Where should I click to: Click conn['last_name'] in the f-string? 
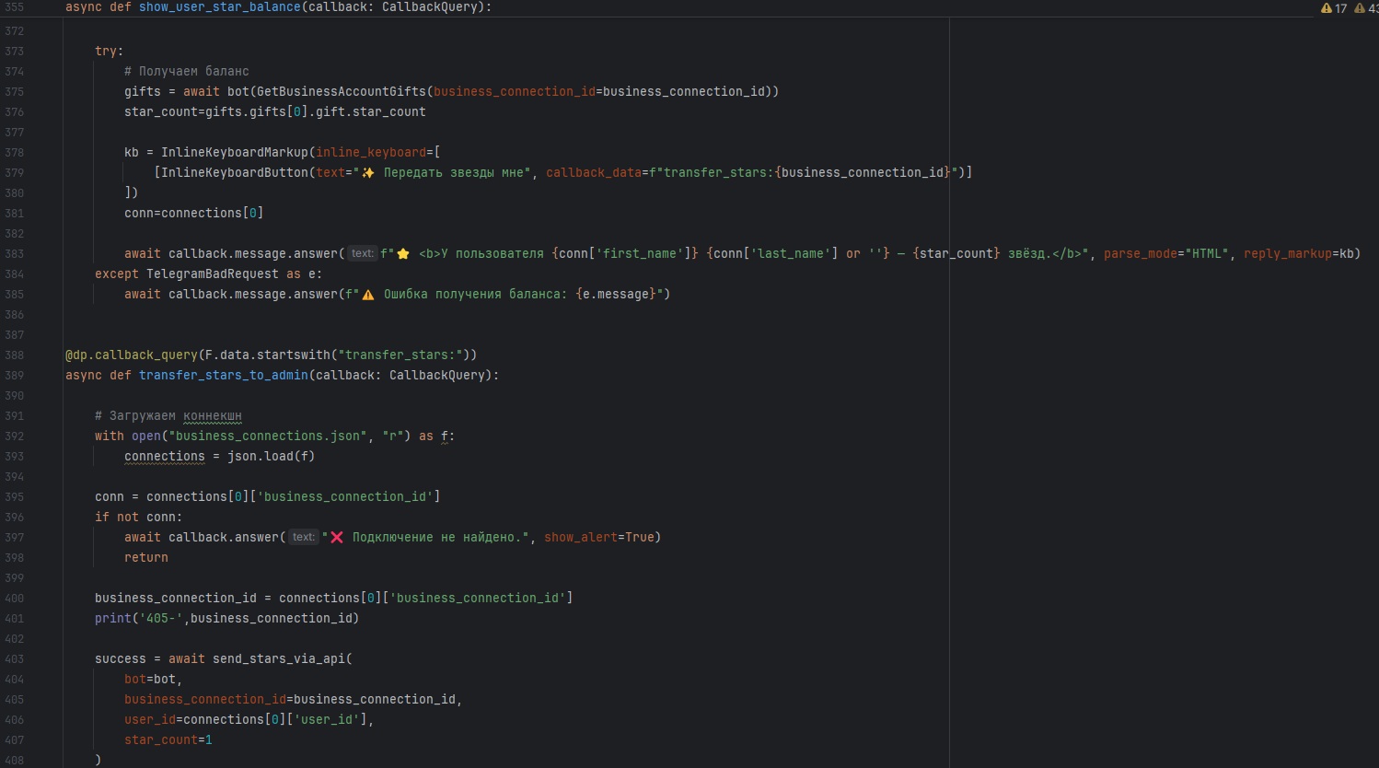click(776, 253)
